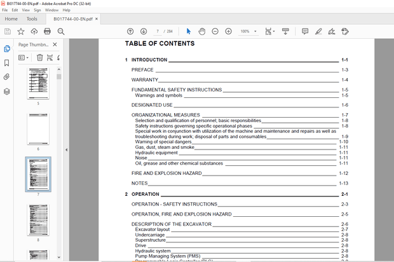The width and height of the screenshot is (394, 262).
Task: Collapse the navigation pane with the side arrow
Action: pos(66,150)
